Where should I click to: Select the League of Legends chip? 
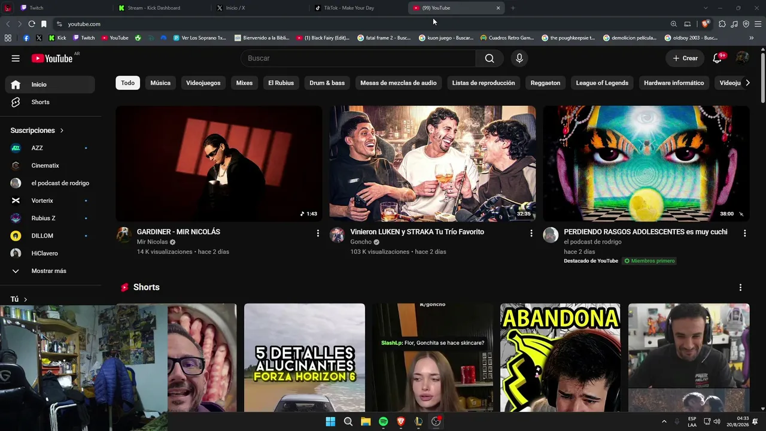click(x=602, y=83)
